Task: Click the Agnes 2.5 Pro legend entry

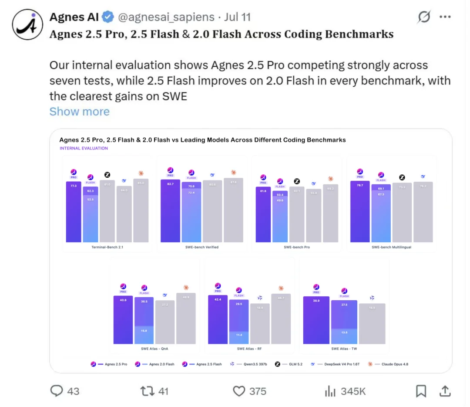Action: pos(109,364)
